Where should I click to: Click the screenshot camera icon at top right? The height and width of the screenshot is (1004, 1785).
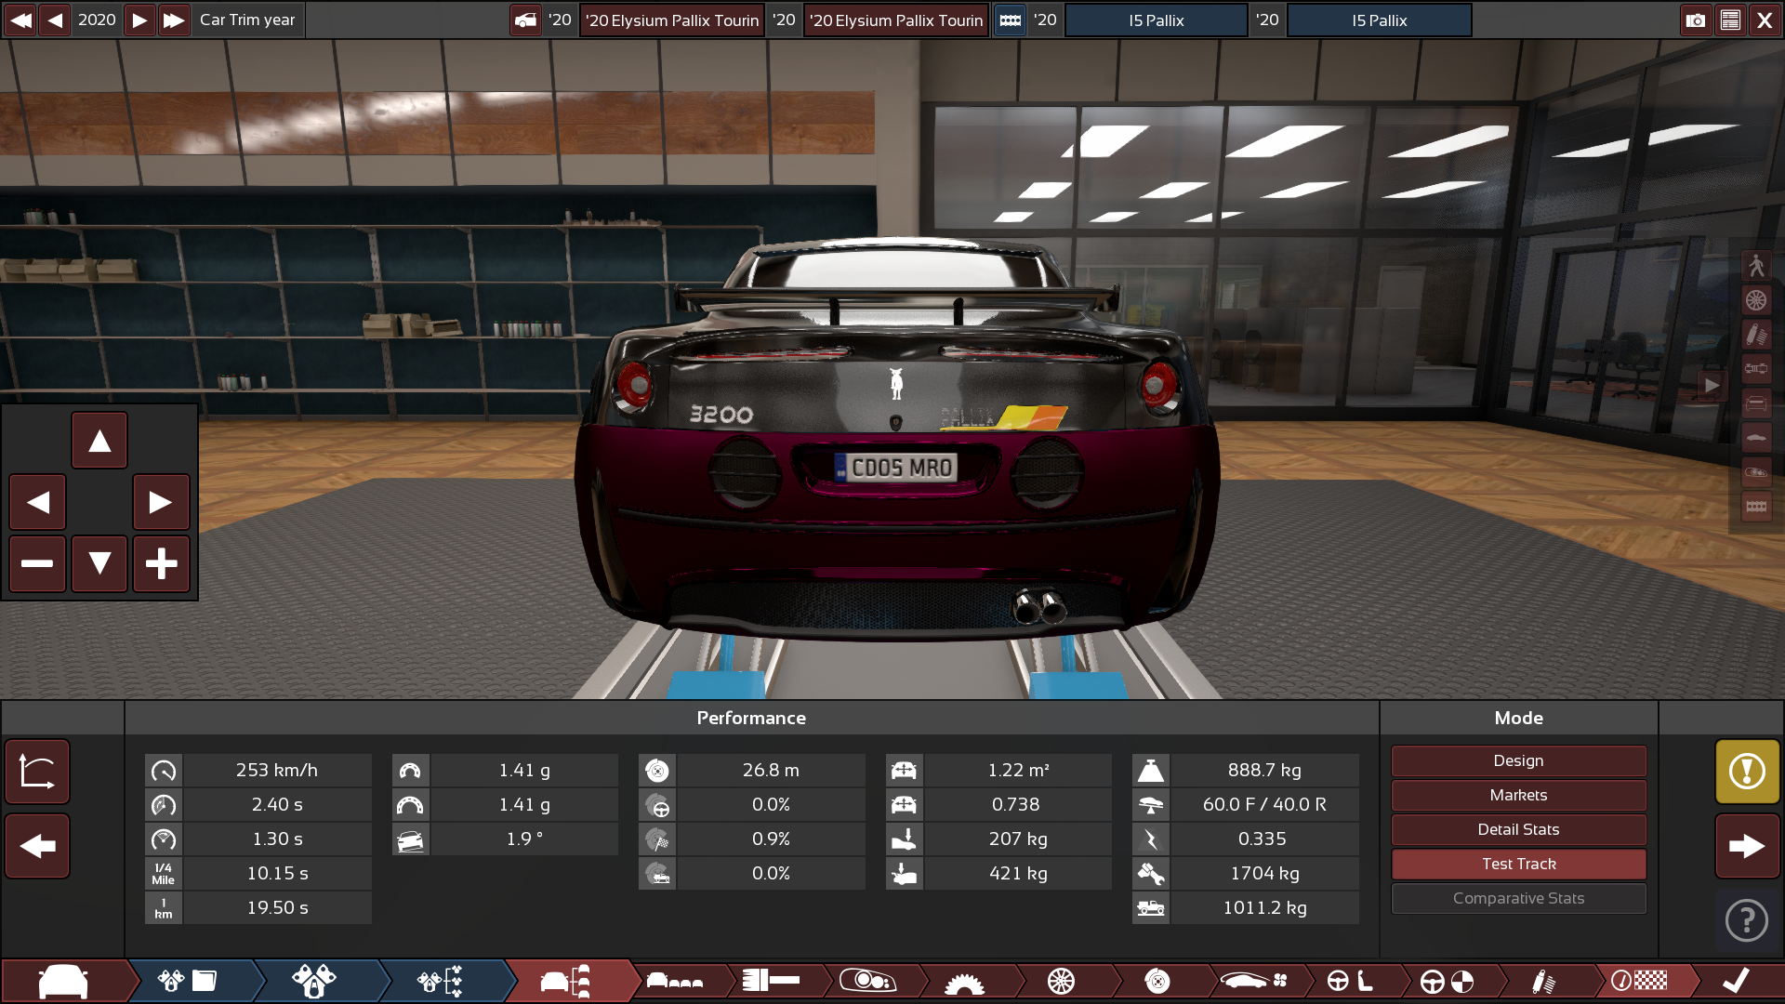point(1695,20)
